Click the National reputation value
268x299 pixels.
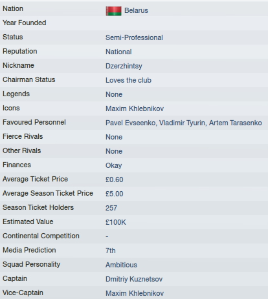click(x=118, y=52)
